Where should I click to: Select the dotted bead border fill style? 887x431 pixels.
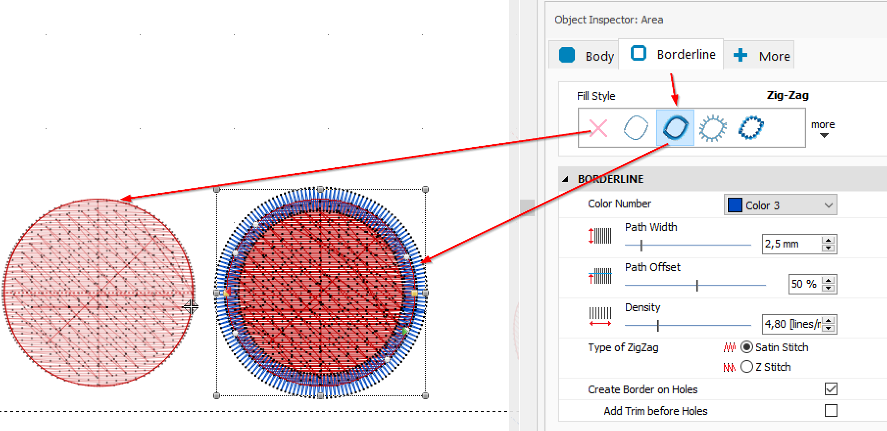751,128
